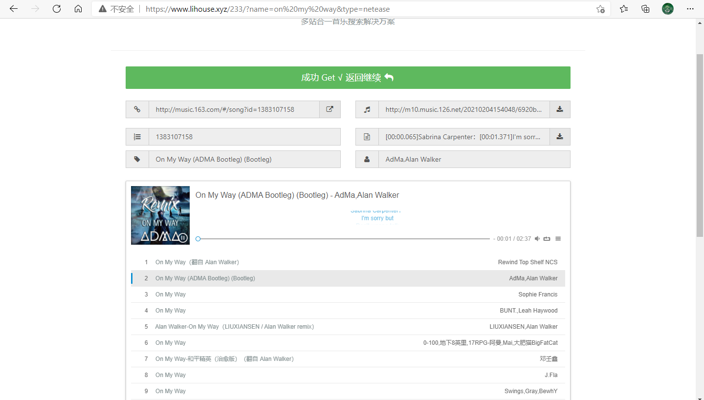
Task: Toggle the playlist menu icon
Action: click(558, 239)
